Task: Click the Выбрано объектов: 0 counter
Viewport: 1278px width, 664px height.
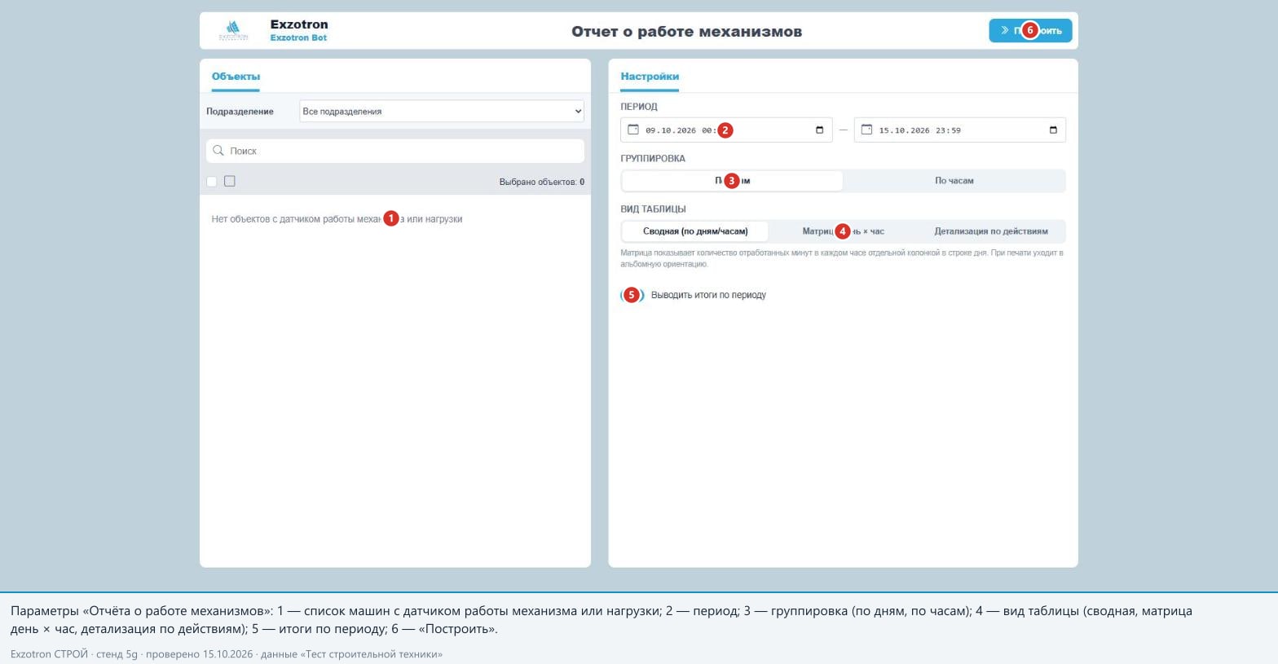Action: (542, 182)
